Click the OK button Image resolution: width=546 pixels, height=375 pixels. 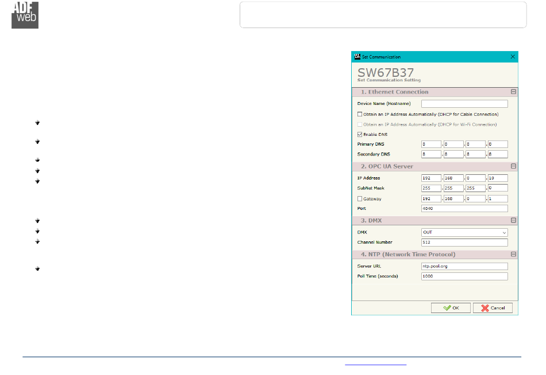tap(451, 308)
